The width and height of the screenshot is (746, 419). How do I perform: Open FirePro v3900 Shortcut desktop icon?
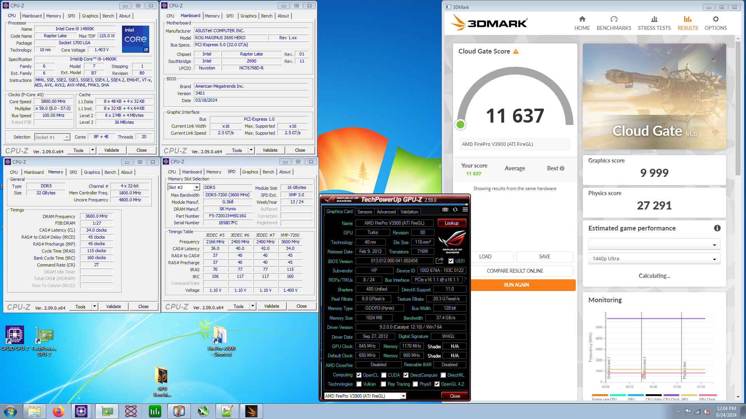(221, 341)
